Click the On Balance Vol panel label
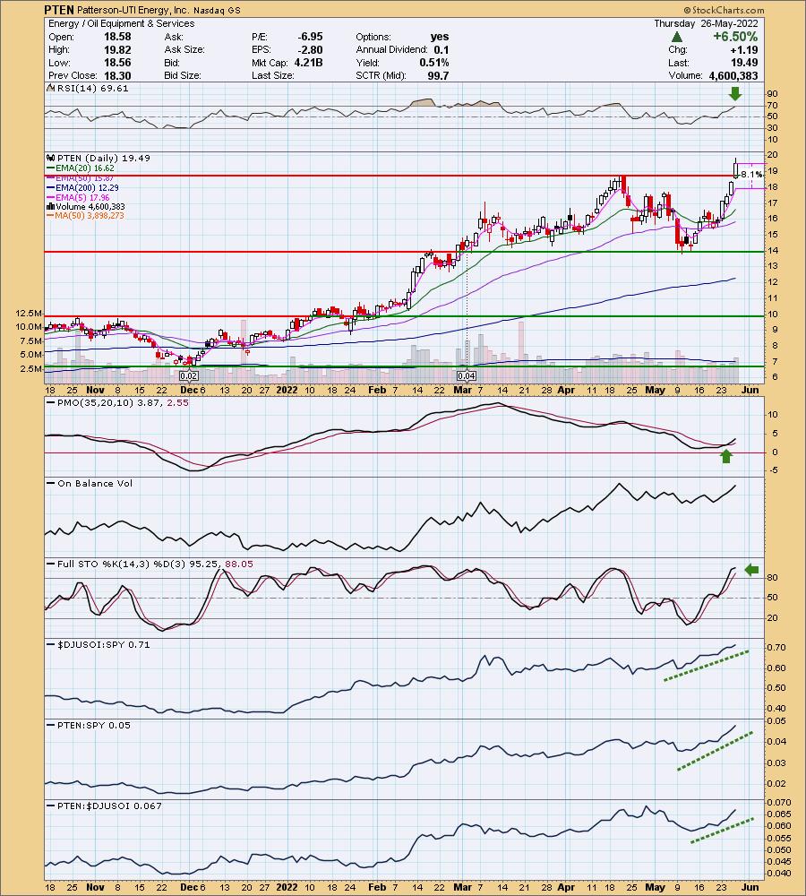 [95, 484]
